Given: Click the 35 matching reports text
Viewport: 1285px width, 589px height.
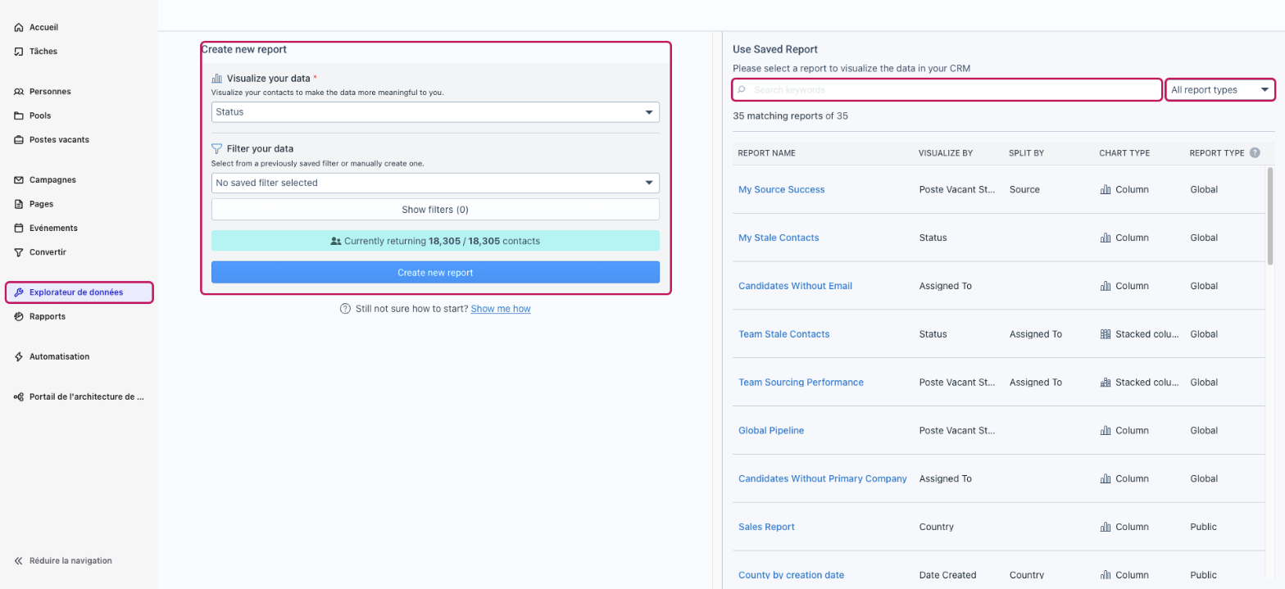Looking at the screenshot, I should coord(790,116).
